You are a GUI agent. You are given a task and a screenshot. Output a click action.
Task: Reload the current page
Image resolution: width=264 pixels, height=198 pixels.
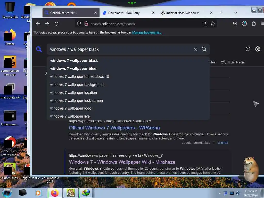pyautogui.click(x=56, y=24)
